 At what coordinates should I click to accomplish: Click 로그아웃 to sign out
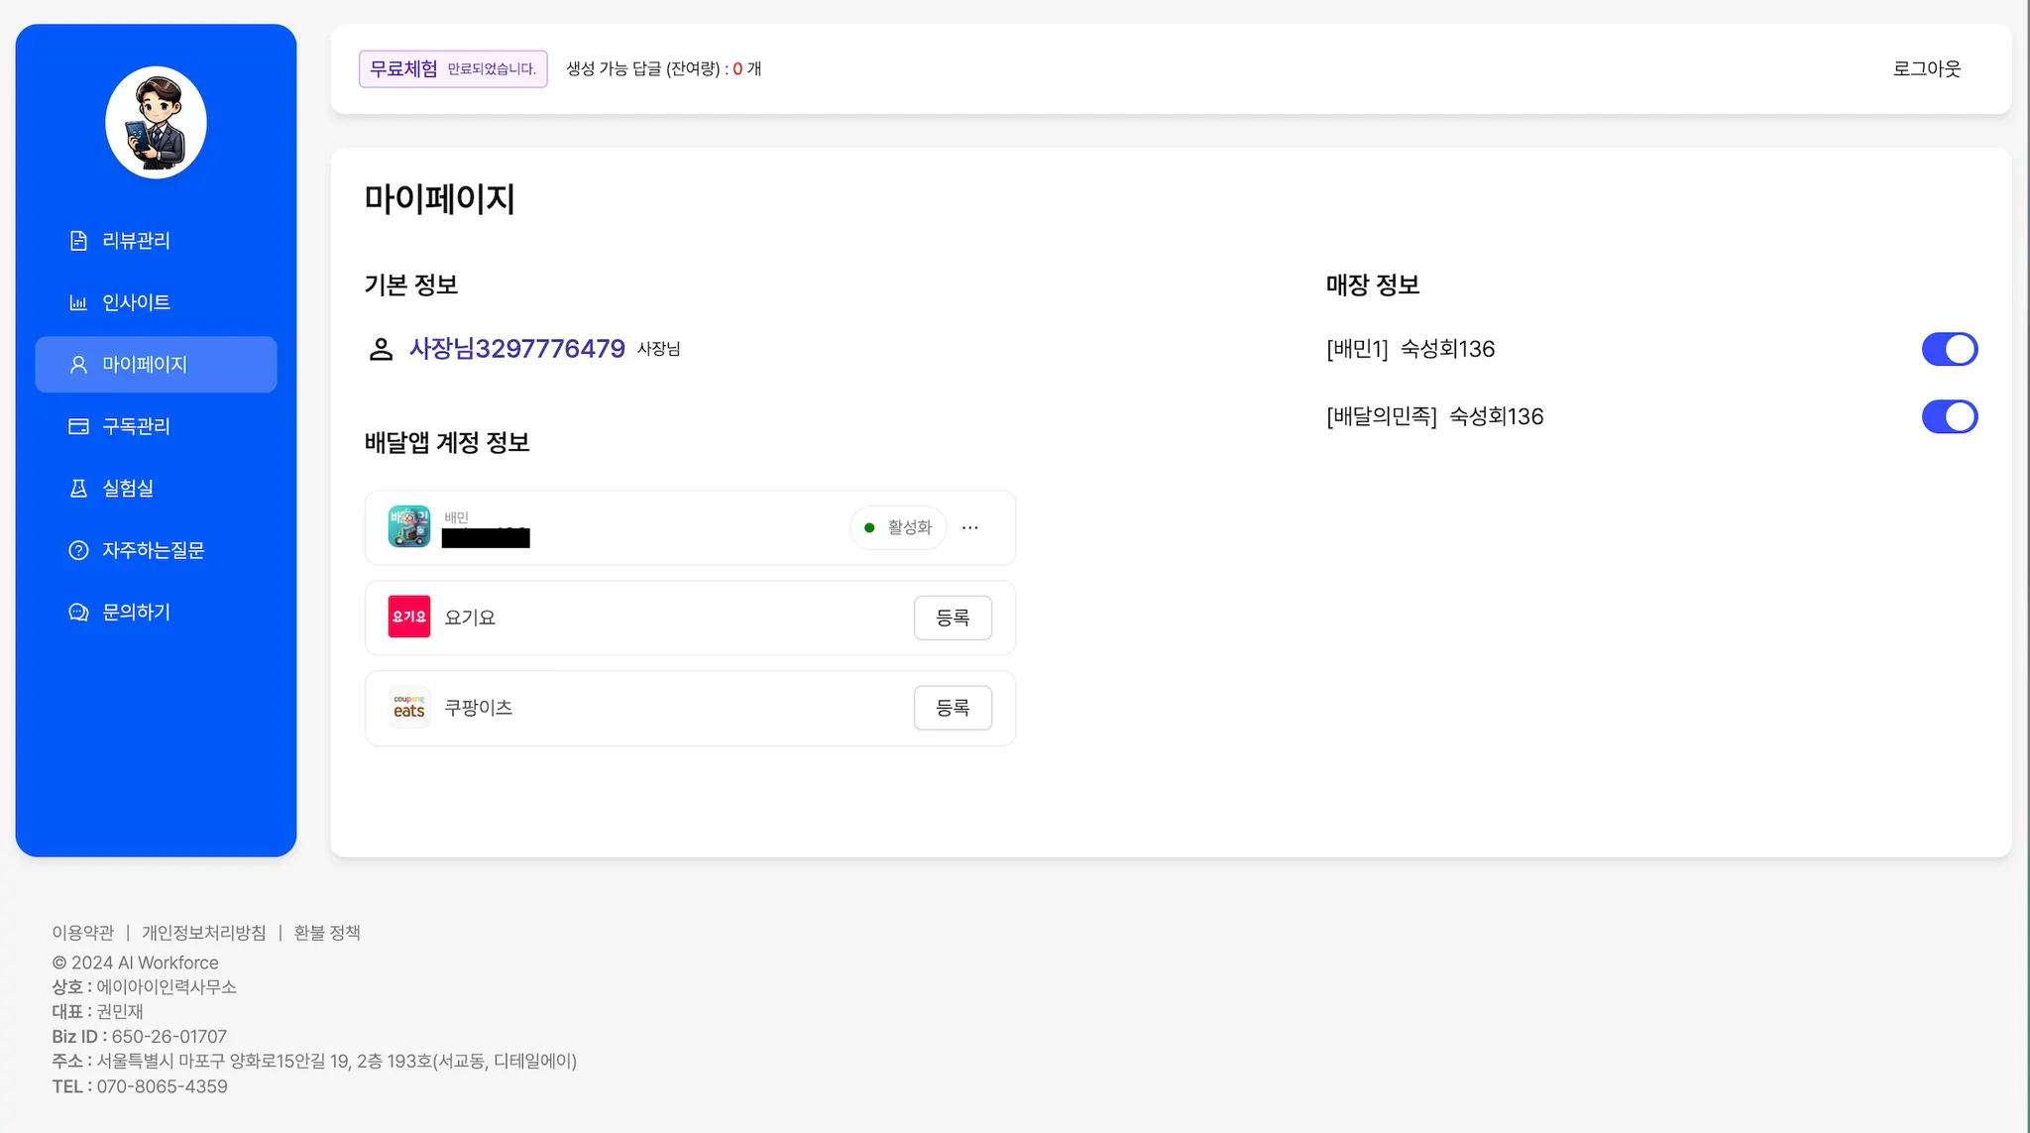(x=1926, y=68)
